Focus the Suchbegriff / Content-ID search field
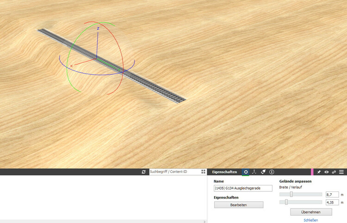347x223 pixels. click(x=175, y=172)
